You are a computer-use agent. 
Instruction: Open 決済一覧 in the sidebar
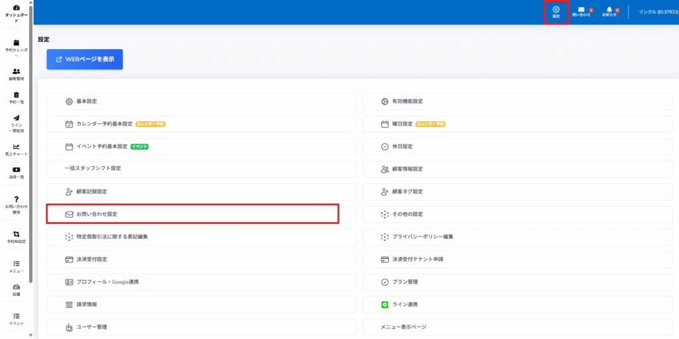16,172
